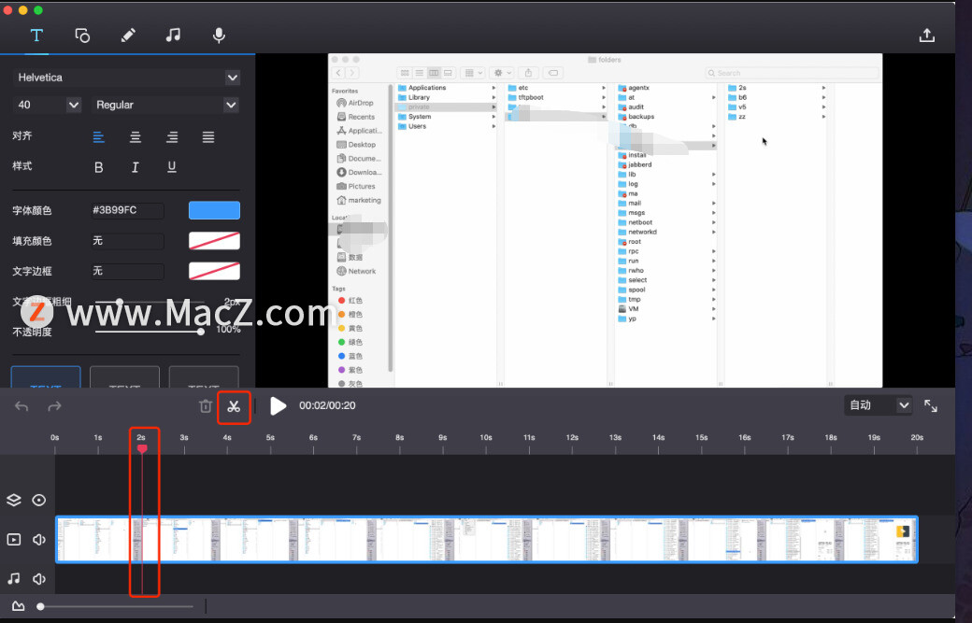Click the 填充颜色 value field
This screenshot has width=972, height=623.
[x=127, y=241]
